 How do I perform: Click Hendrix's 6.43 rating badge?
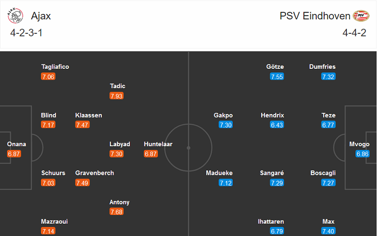pyautogui.click(x=277, y=125)
